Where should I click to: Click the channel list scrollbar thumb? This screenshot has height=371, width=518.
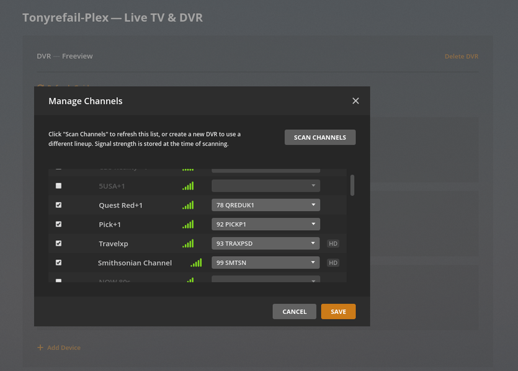(x=352, y=185)
